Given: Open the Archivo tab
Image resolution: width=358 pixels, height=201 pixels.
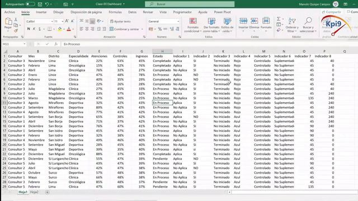Looking at the screenshot, I should pyautogui.click(x=10, y=12).
